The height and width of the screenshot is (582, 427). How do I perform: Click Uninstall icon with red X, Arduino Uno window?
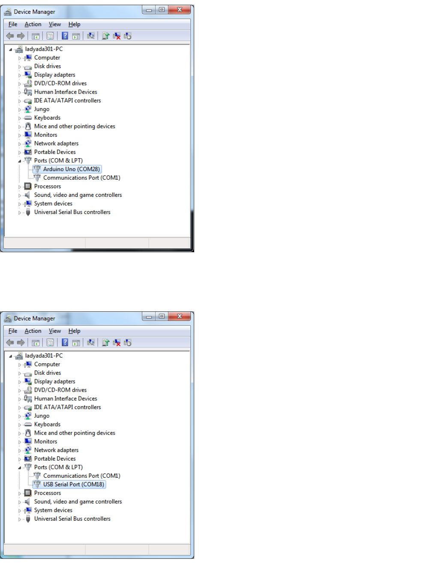tap(117, 36)
